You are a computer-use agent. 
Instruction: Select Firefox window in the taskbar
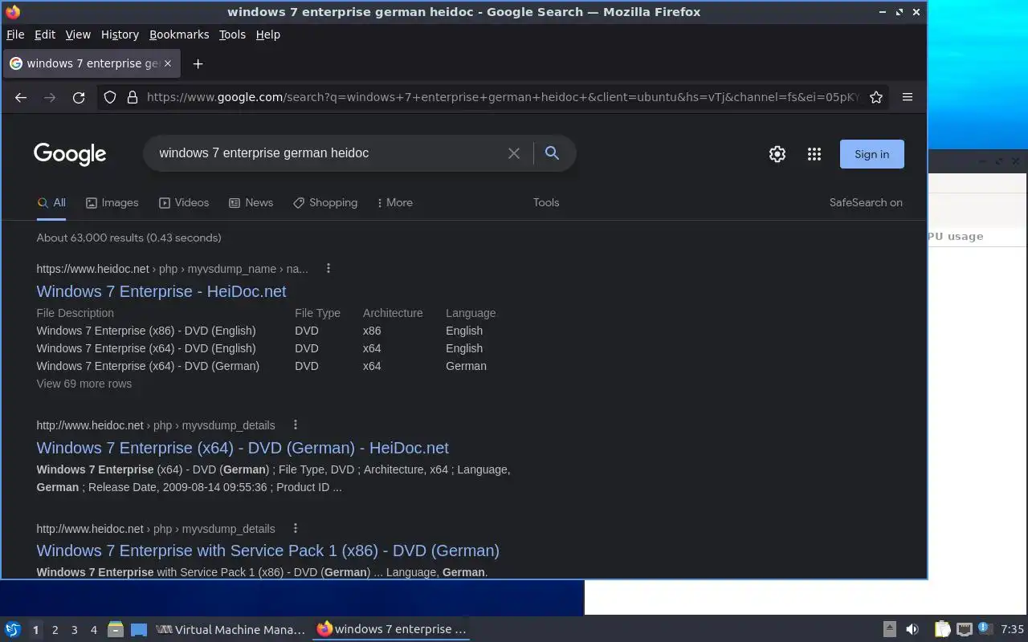click(392, 630)
